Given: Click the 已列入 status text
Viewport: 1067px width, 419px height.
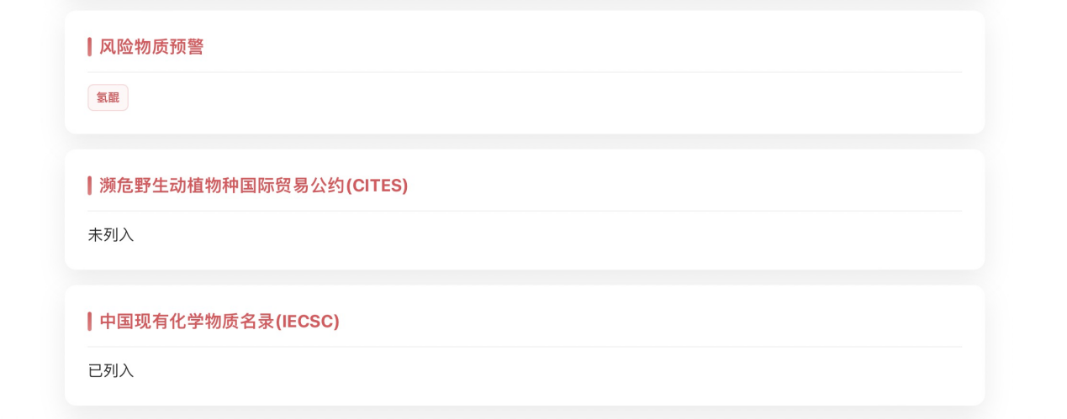Looking at the screenshot, I should coord(111,371).
